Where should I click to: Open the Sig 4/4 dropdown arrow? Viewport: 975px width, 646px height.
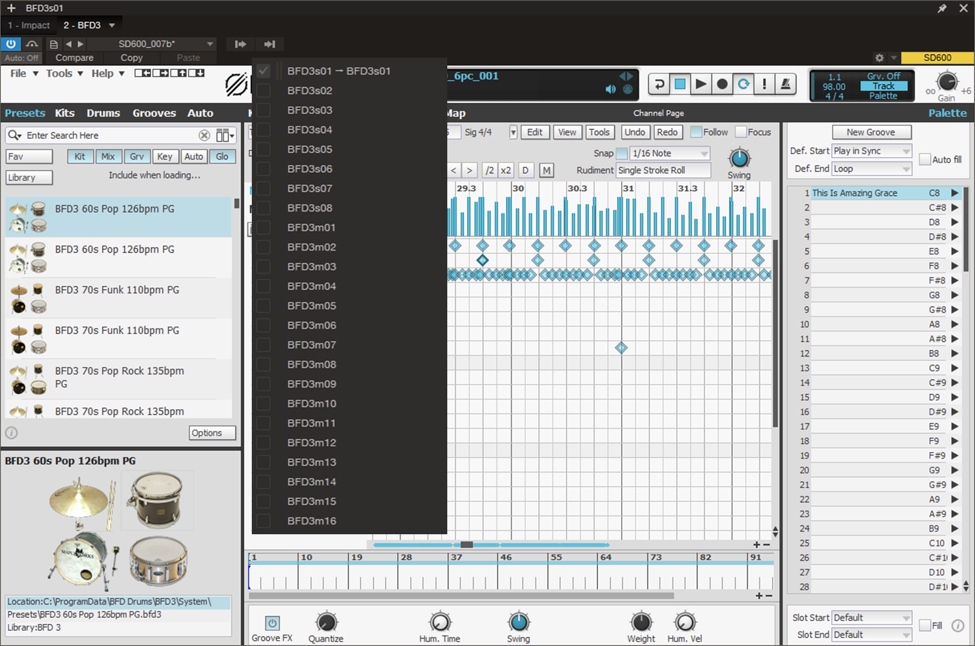513,132
